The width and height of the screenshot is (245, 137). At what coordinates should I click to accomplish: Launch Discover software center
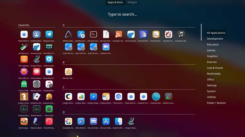106,122
